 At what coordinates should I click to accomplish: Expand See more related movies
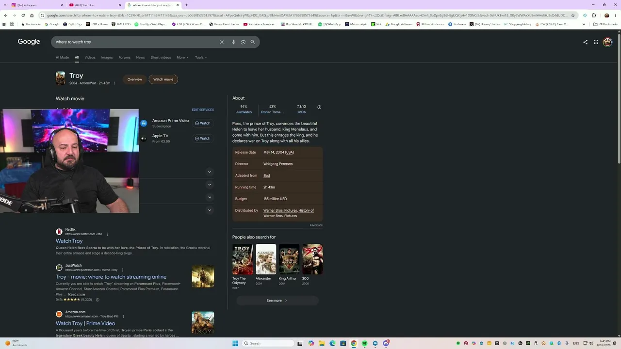point(277,301)
